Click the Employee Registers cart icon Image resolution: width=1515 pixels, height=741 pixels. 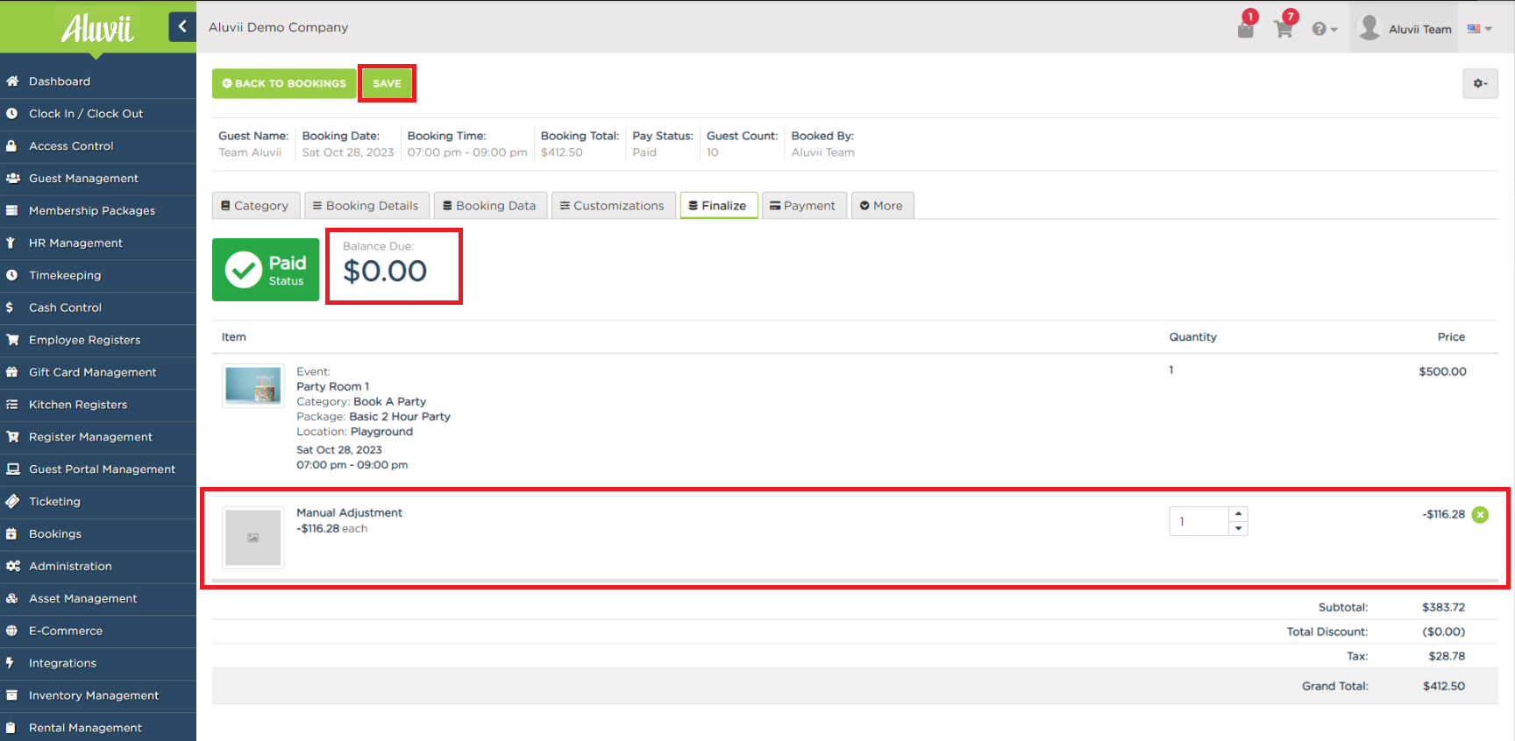(12, 340)
